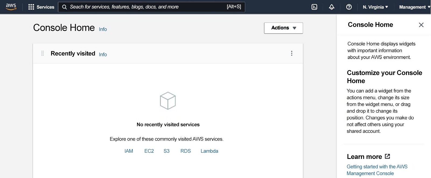Click the Learn more heading
This screenshot has width=431, height=178.
pos(364,157)
